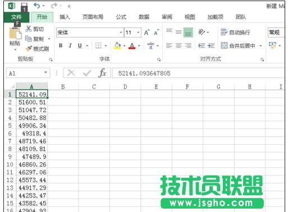This screenshot has height=212, width=288.
Task: Undo the last action
Action: [37, 6]
